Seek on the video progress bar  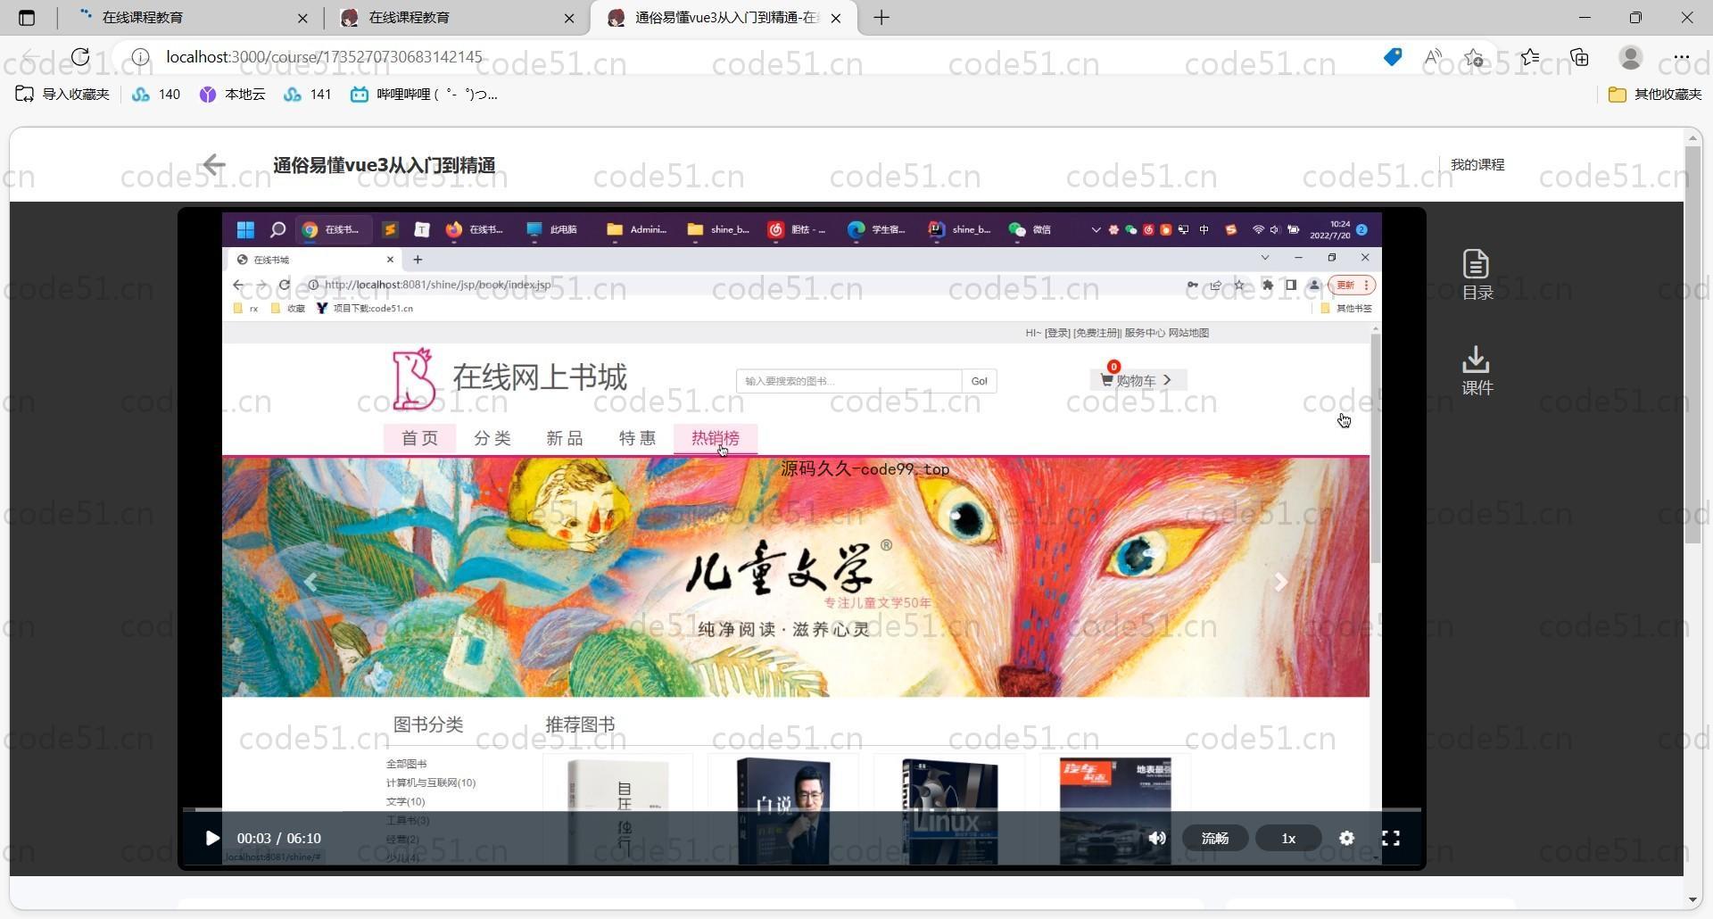coord(802,810)
